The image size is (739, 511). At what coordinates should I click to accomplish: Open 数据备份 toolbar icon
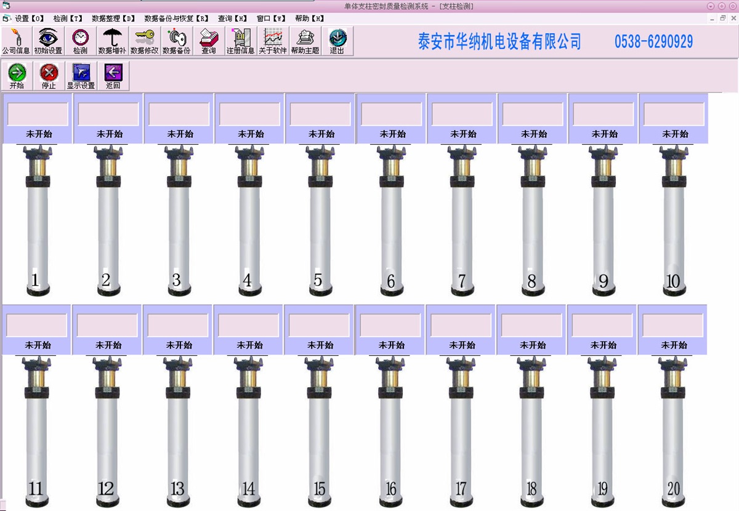pyautogui.click(x=176, y=41)
